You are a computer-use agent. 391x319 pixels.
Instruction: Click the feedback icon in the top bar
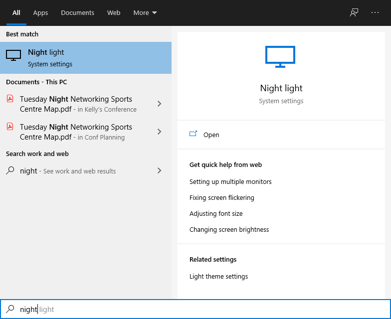point(354,13)
